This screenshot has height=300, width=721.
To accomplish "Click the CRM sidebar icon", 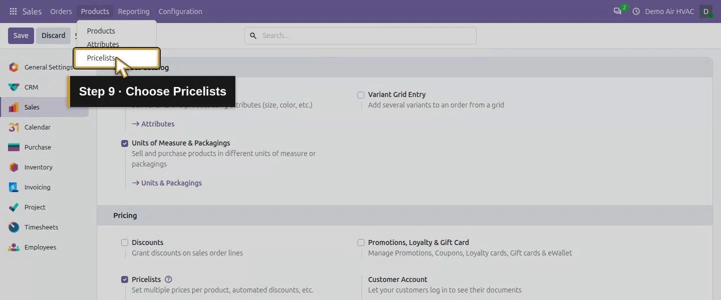I will pos(14,87).
